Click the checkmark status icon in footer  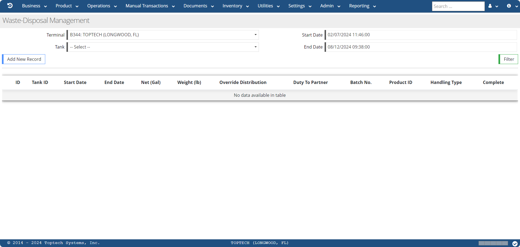515,243
